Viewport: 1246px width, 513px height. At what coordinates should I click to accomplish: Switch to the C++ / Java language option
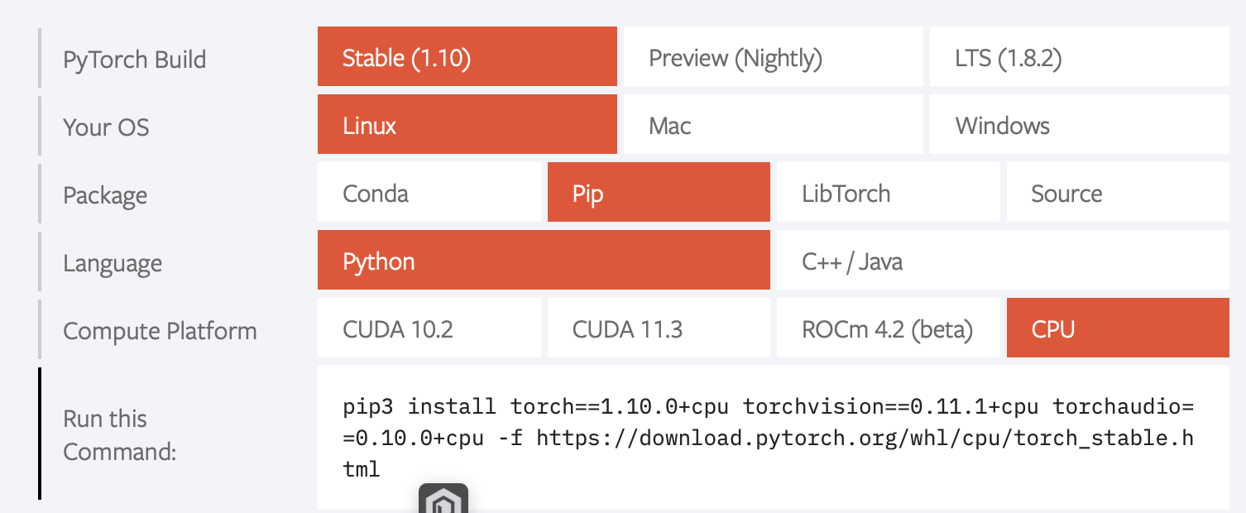point(1002,260)
